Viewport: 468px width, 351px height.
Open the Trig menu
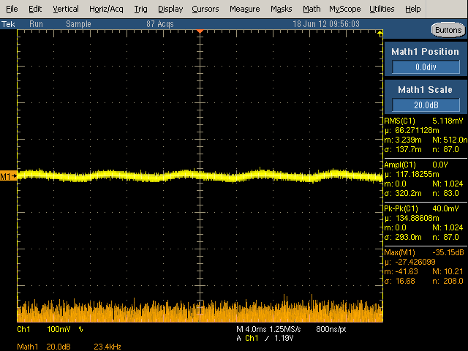pyautogui.click(x=140, y=9)
